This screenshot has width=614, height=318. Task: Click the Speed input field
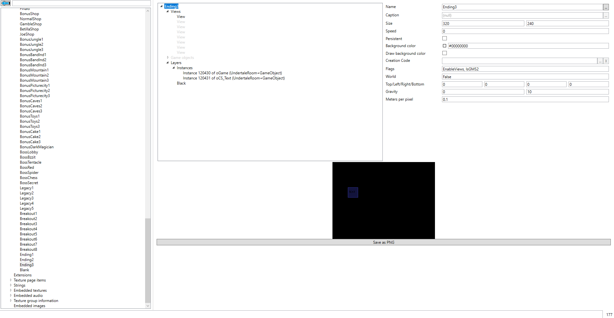[x=525, y=31]
